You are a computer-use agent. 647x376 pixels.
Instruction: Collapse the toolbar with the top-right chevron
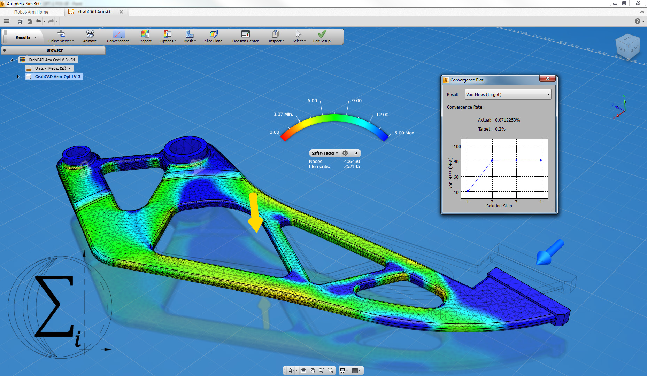pos(642,12)
